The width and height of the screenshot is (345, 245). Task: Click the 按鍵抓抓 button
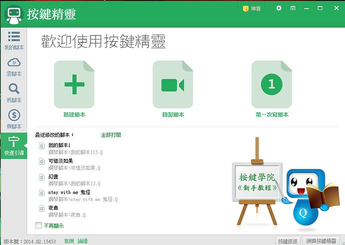[288, 241]
